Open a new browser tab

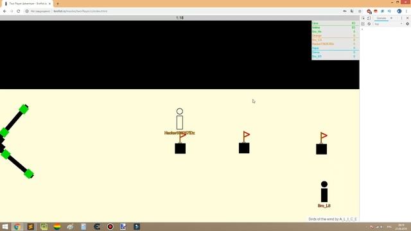[58, 4]
